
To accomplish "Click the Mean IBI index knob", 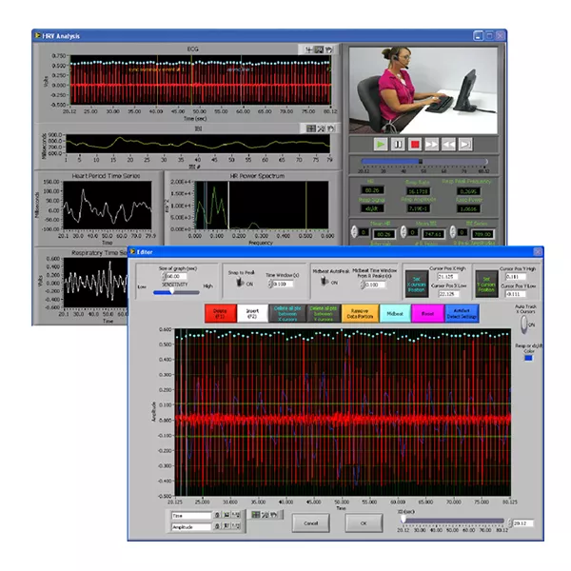I will pyautogui.click(x=404, y=231).
